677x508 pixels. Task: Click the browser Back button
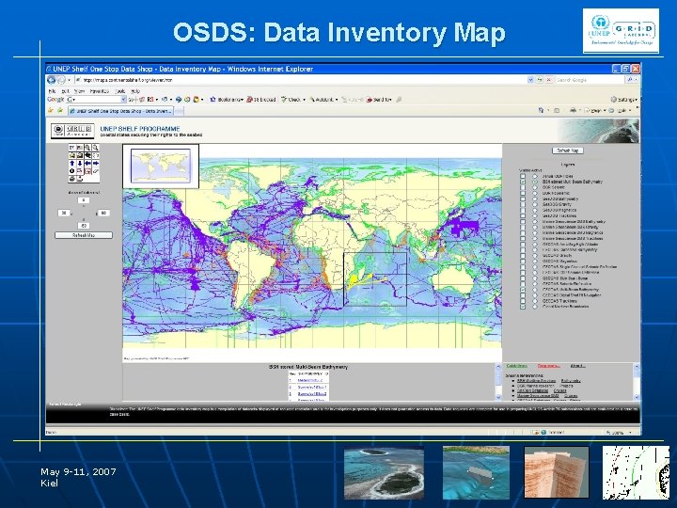tap(51, 80)
